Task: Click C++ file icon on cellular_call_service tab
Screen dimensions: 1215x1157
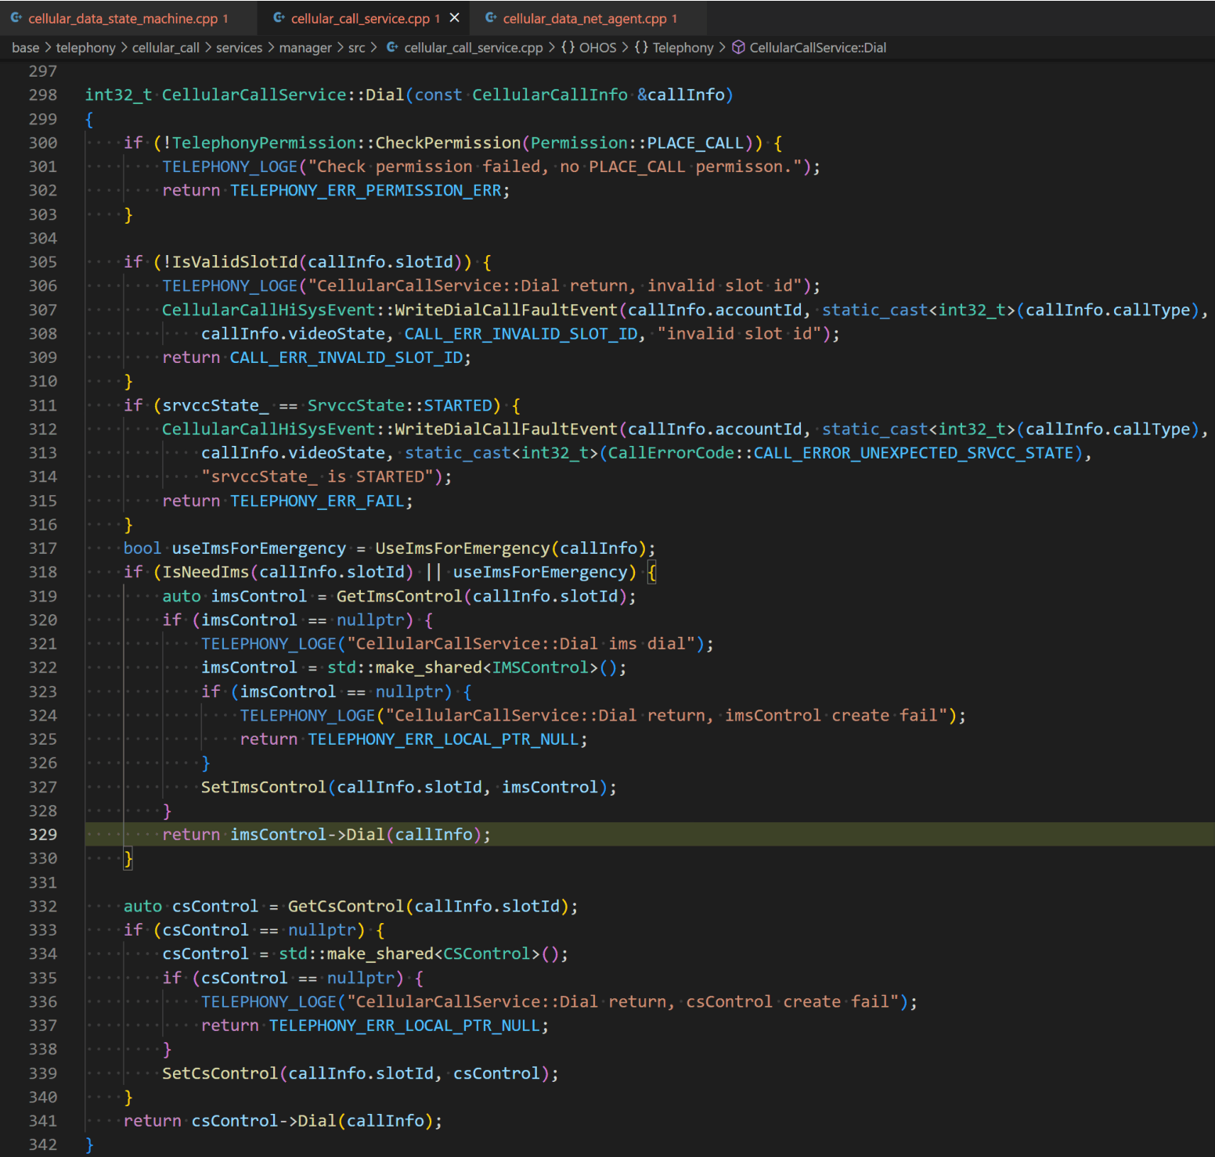Action: [279, 18]
